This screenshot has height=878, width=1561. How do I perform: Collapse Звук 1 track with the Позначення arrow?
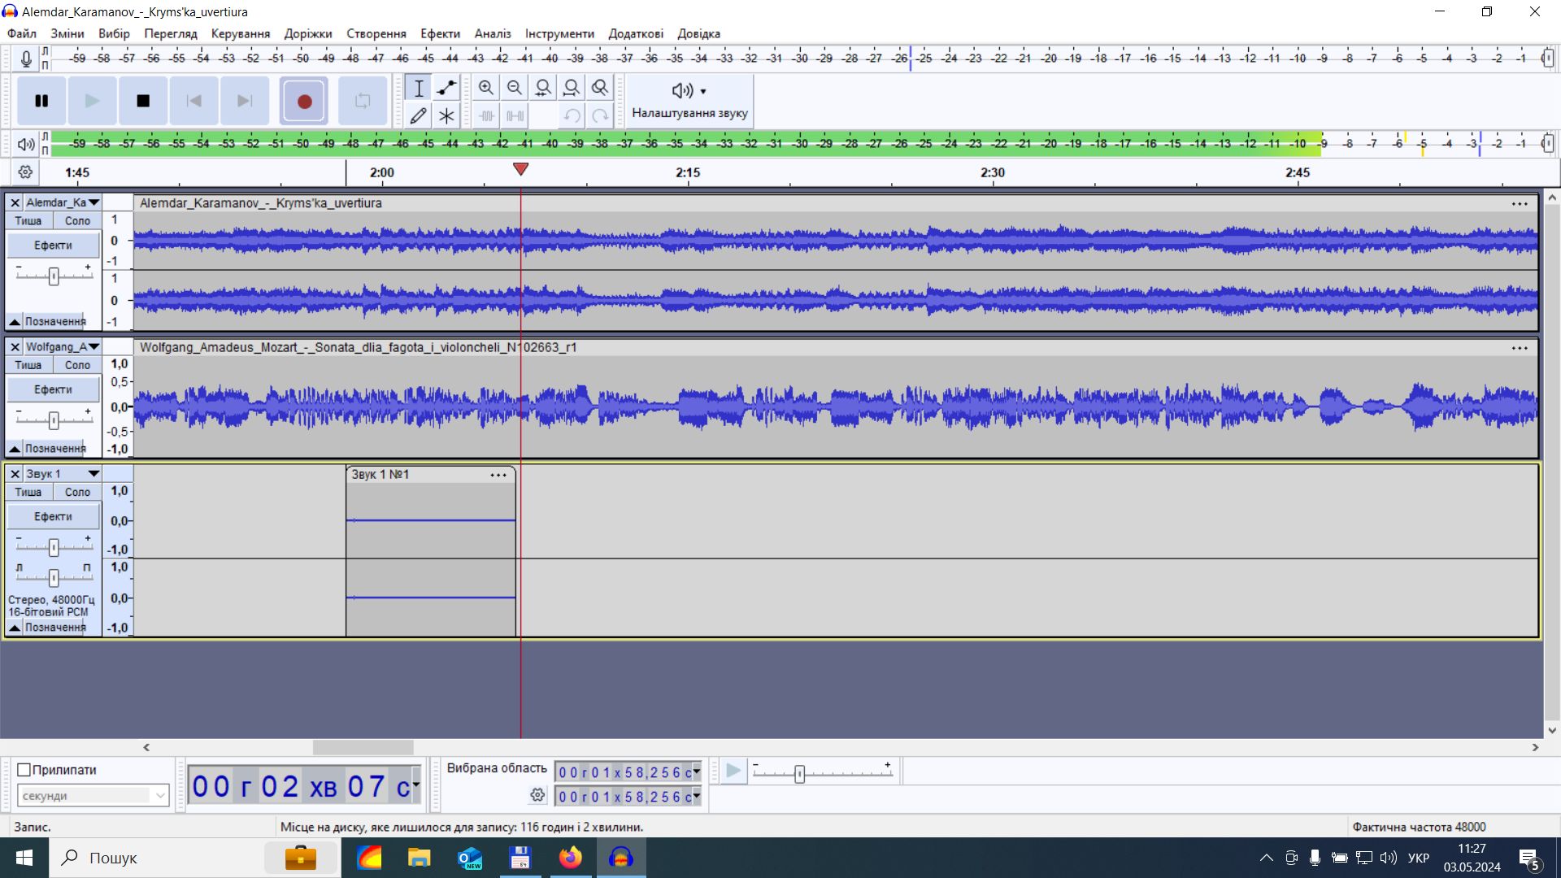click(x=15, y=628)
